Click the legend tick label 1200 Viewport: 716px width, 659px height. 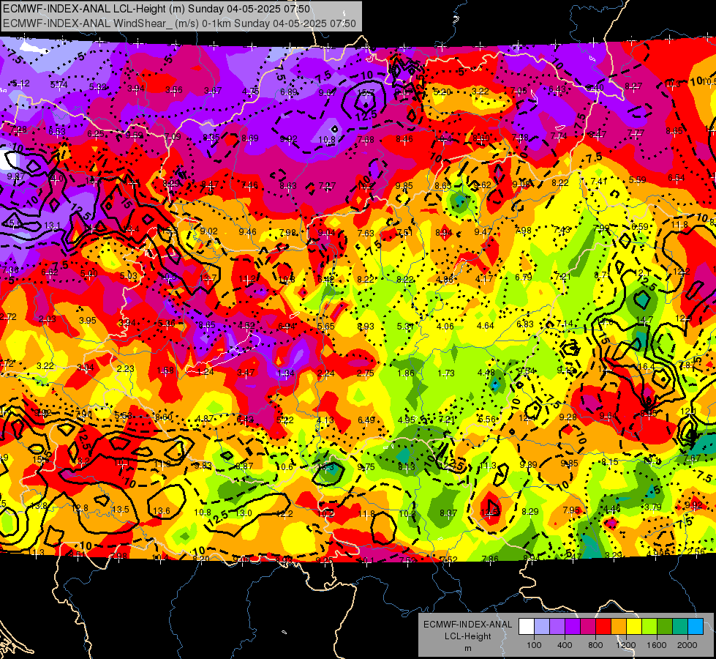pyautogui.click(x=625, y=645)
